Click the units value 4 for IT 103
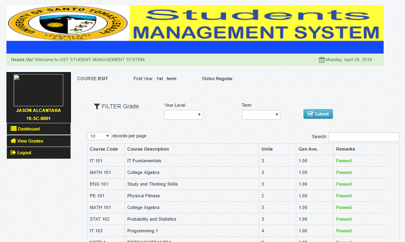 [263, 231]
